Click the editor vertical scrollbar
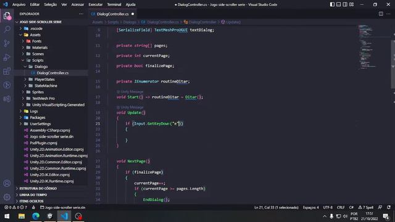Image resolution: width=395 pixels, height=222 pixels. pos(393,64)
